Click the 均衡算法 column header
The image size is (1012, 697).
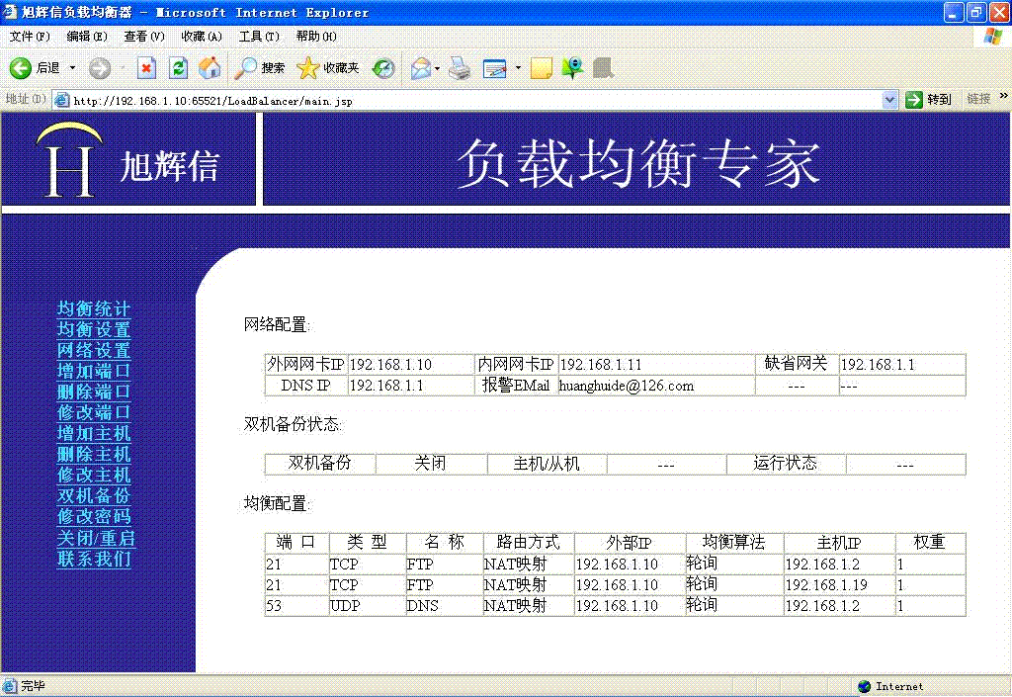click(x=734, y=542)
